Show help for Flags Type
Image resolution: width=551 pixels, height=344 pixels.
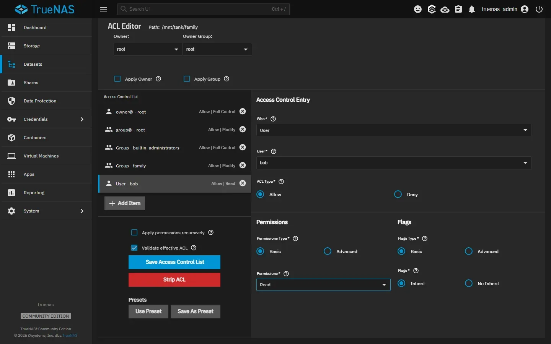pos(425,239)
